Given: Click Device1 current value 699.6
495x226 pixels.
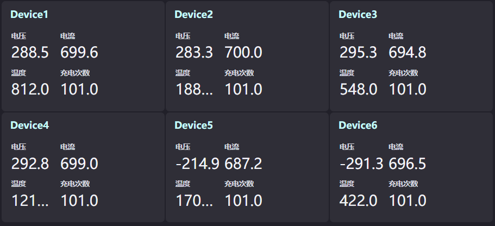Looking at the screenshot, I should click(79, 53).
